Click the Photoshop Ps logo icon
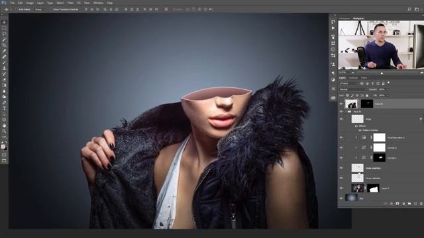 [x=4, y=3]
